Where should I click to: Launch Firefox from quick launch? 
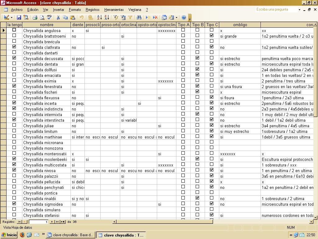pyautogui.click(x=22, y=235)
